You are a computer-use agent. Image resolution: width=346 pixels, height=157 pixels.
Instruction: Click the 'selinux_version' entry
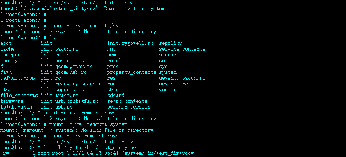point(129,107)
